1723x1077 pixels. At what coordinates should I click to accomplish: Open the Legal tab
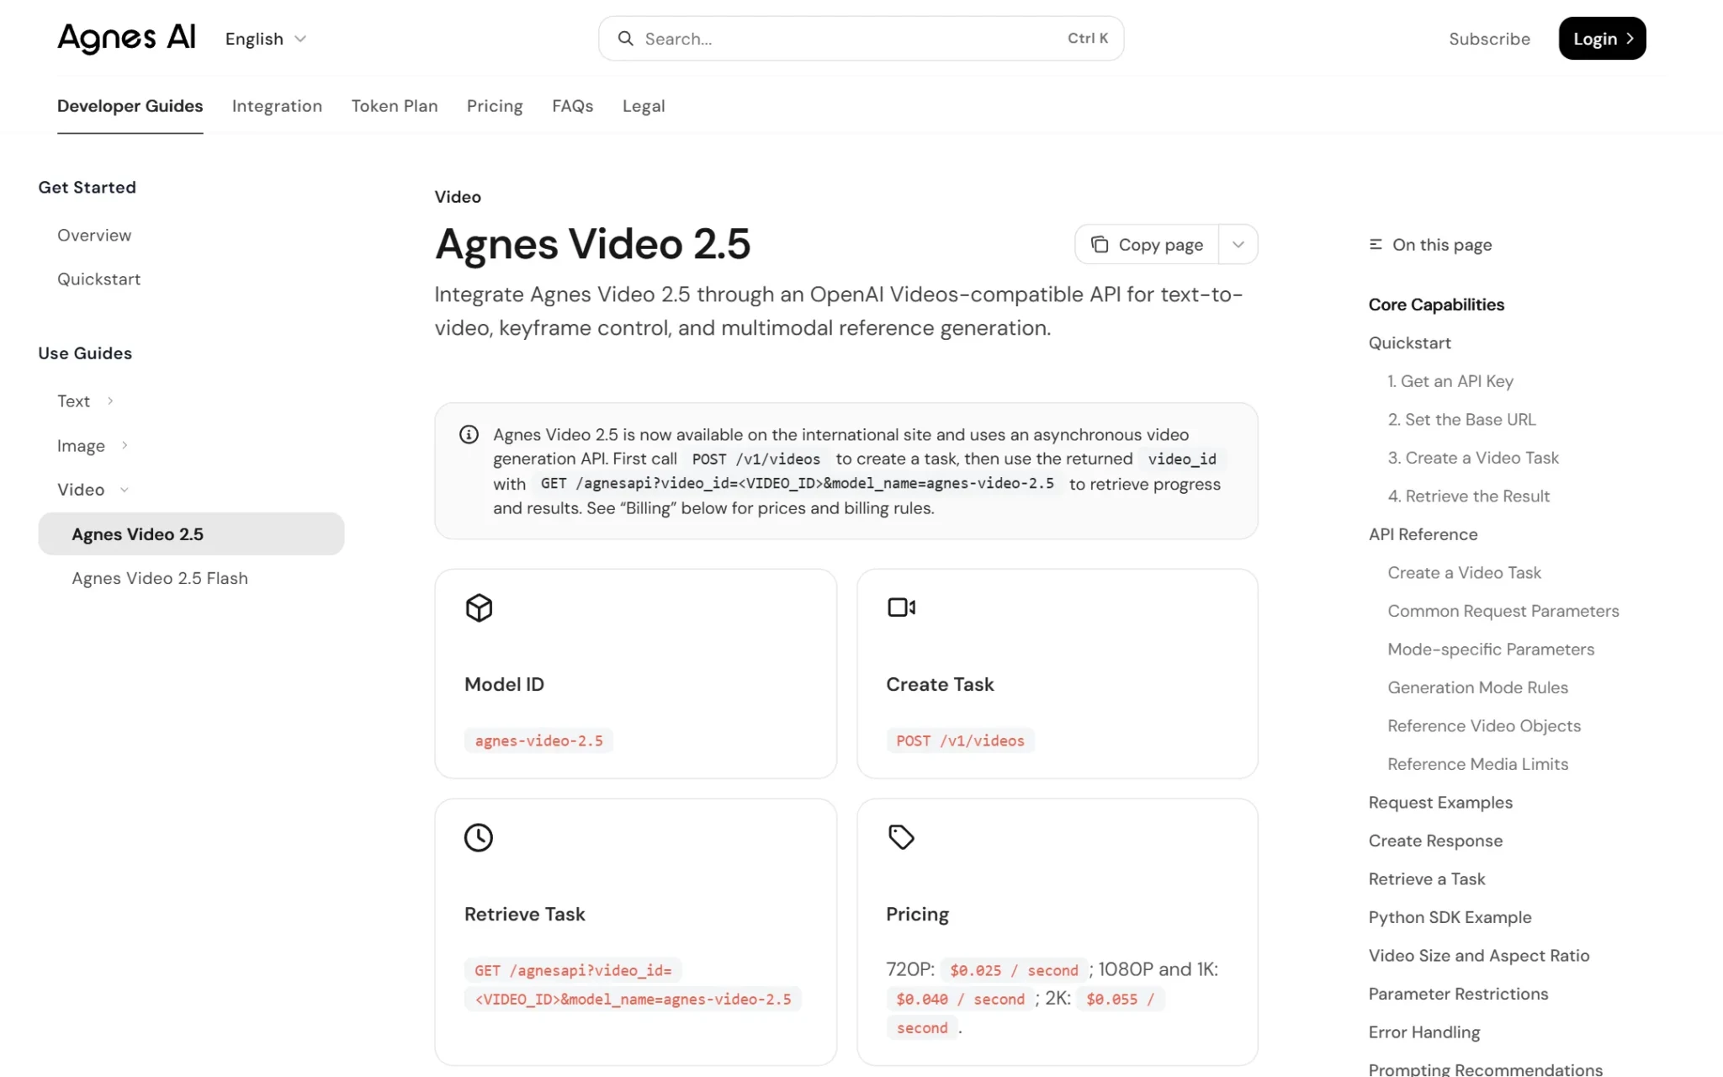click(644, 106)
